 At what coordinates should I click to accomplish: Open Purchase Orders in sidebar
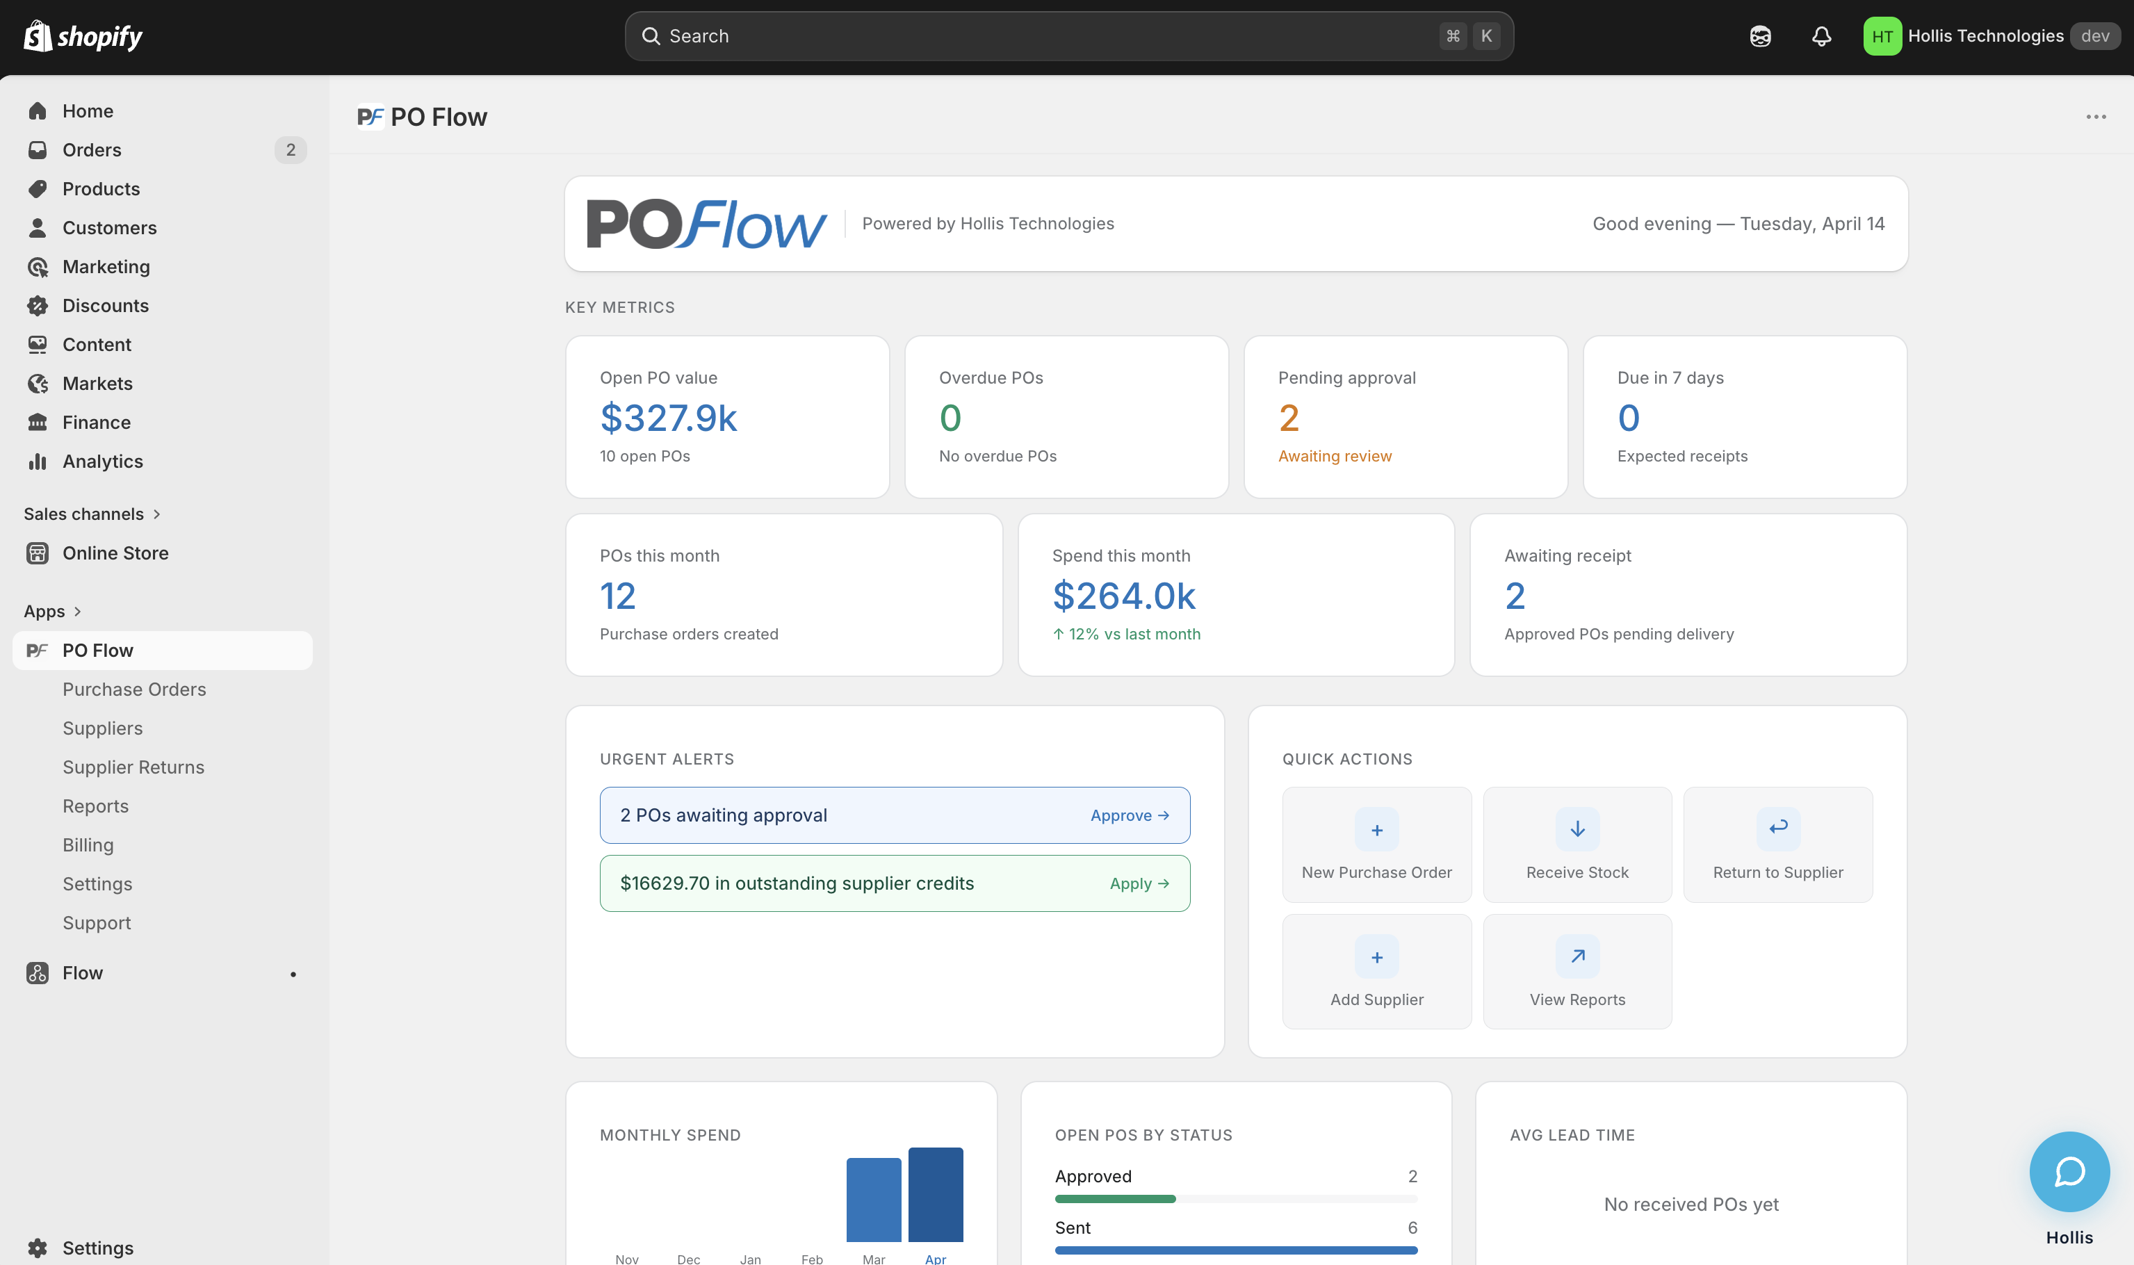click(133, 689)
